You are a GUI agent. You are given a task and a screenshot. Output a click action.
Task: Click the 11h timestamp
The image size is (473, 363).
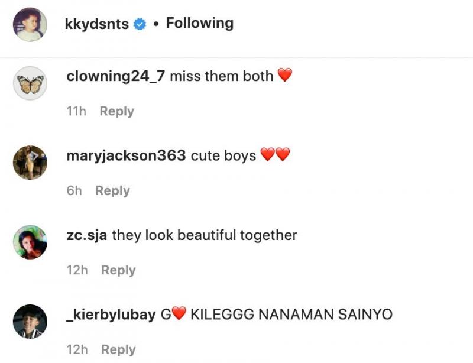76,111
